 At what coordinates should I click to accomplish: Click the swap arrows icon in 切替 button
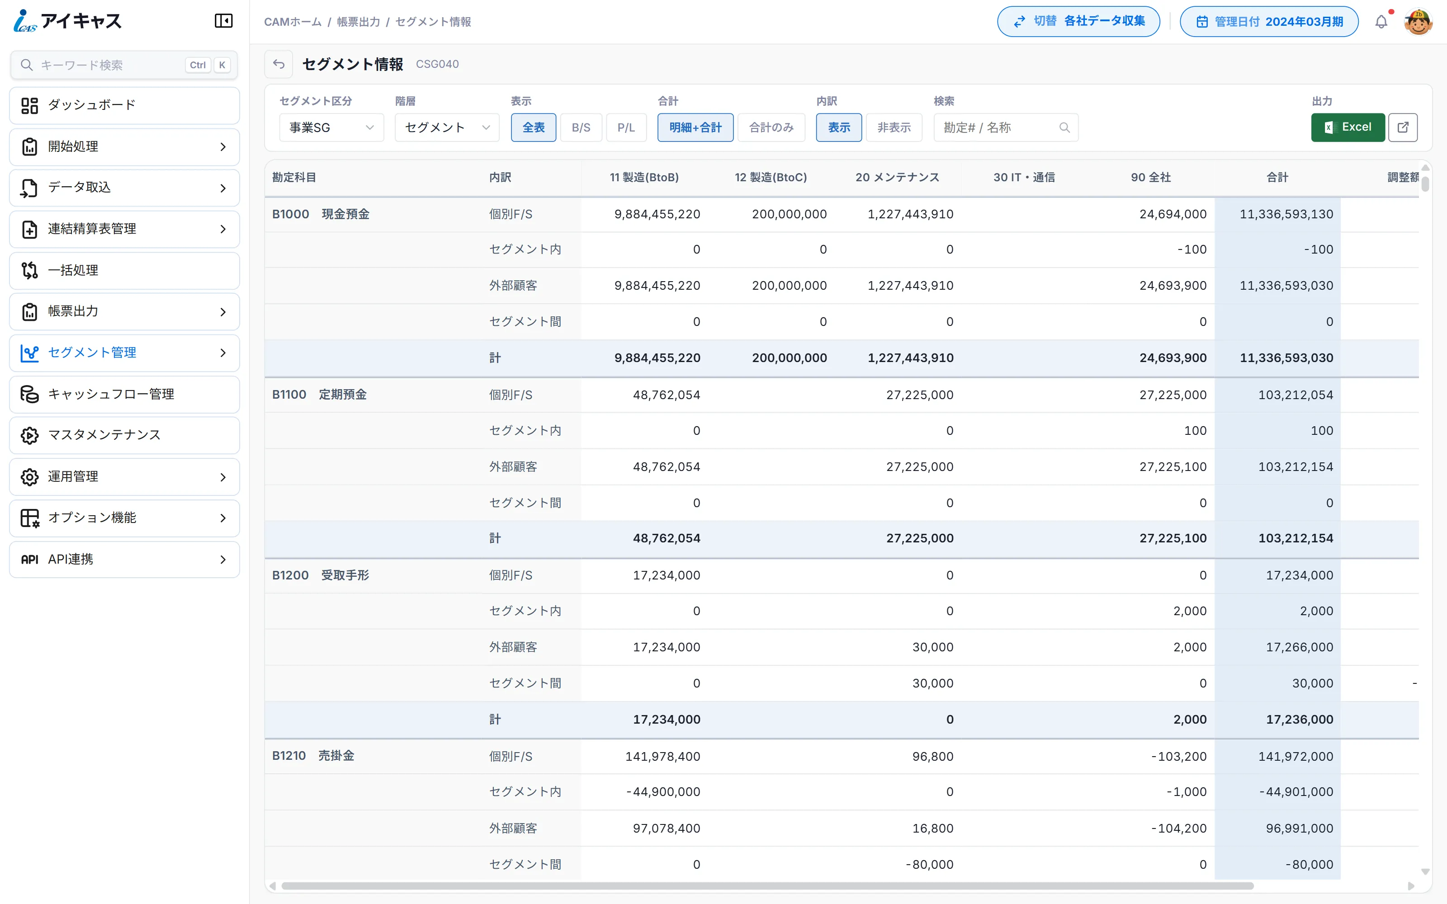(1020, 22)
